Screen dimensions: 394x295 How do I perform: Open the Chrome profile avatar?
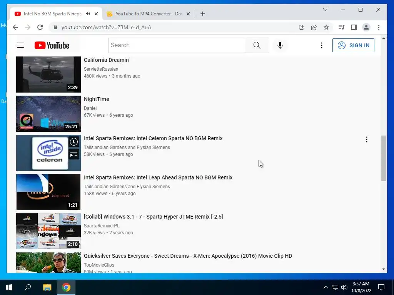[366, 27]
